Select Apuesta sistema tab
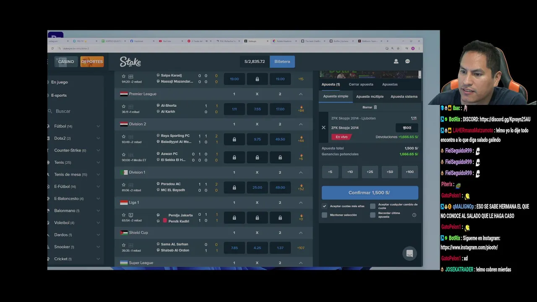The height and width of the screenshot is (302, 537). [404, 96]
